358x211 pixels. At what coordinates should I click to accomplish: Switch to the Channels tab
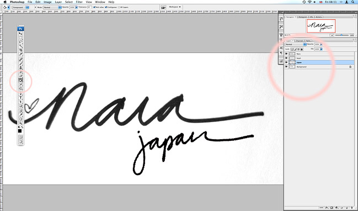click(300, 41)
